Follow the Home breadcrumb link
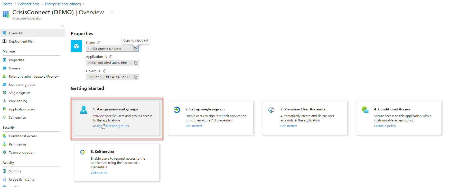Screen dimensions: 450x187 click(x=7, y=4)
